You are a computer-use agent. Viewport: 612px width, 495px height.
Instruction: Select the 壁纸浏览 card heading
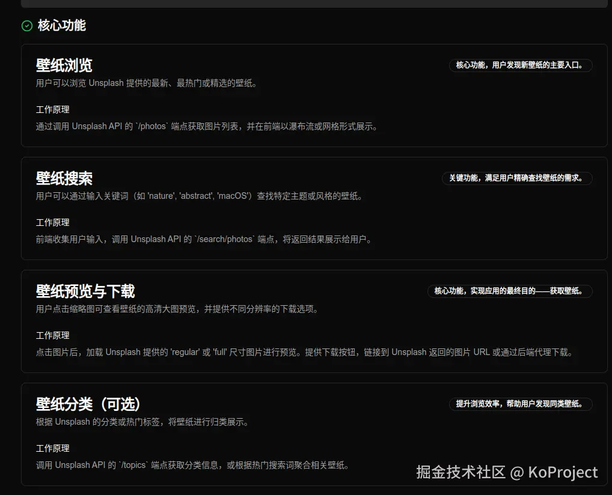tap(64, 66)
